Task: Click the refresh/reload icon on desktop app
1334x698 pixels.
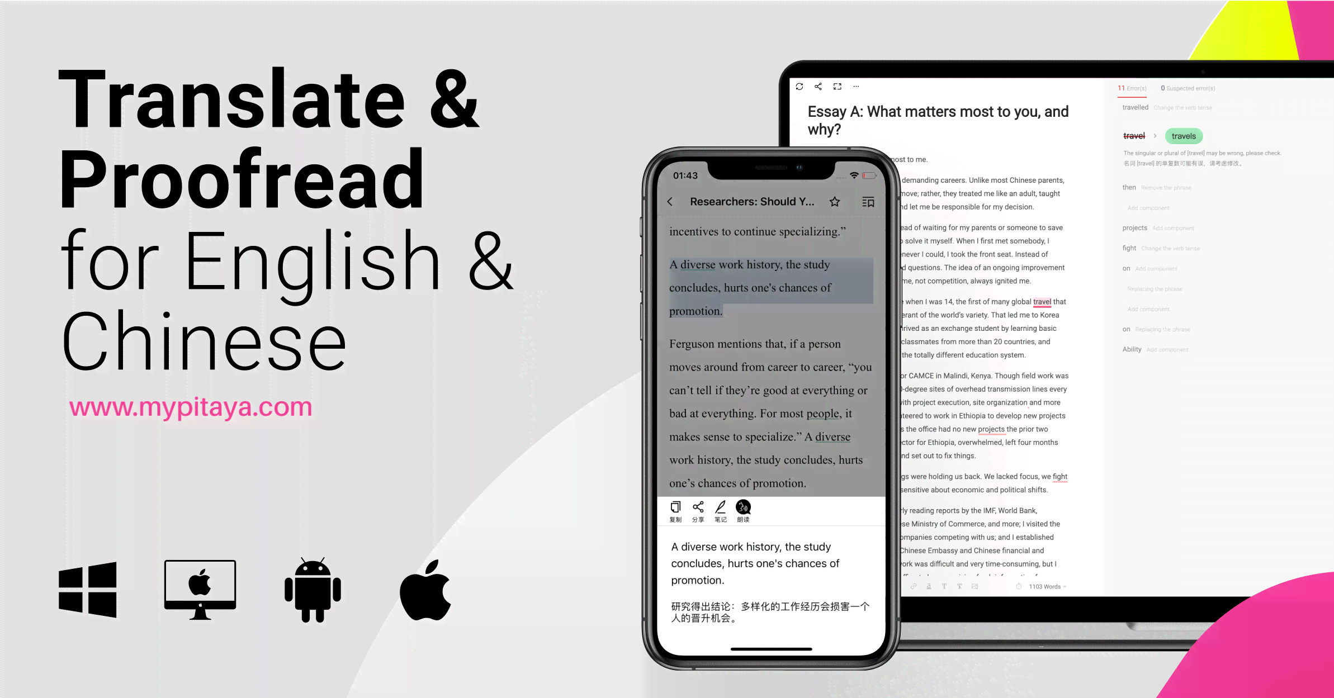Action: tap(800, 86)
